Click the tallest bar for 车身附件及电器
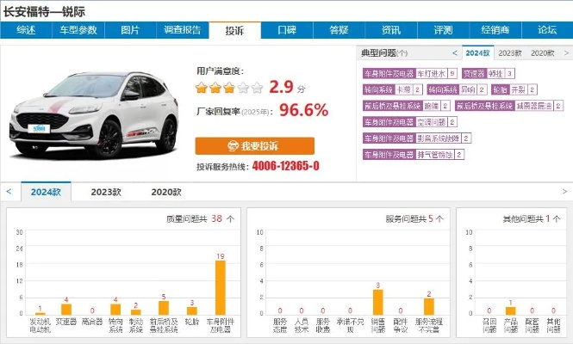 click(x=221, y=287)
